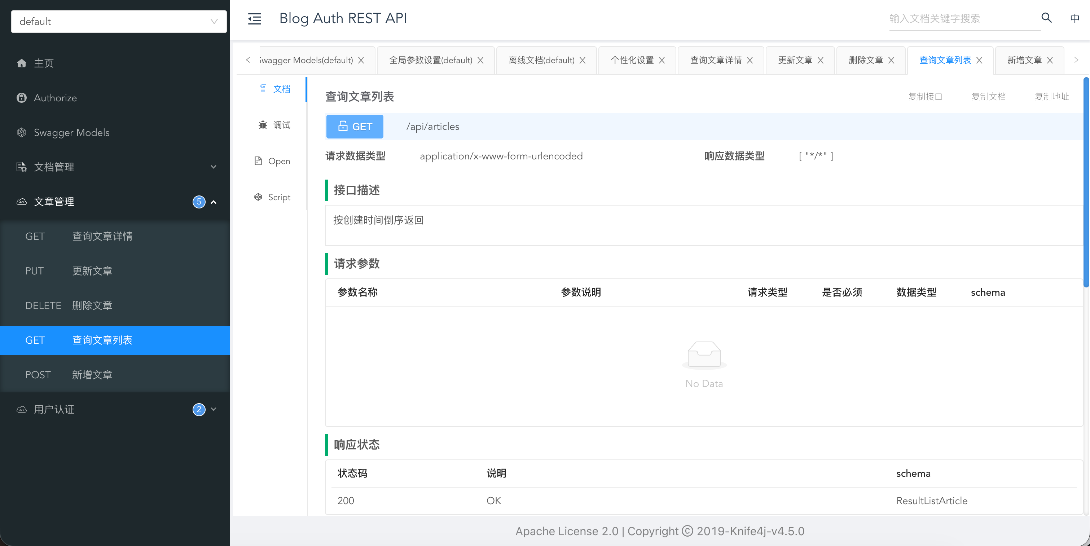Click the /api/articles path text
This screenshot has width=1090, height=546.
click(x=432, y=127)
